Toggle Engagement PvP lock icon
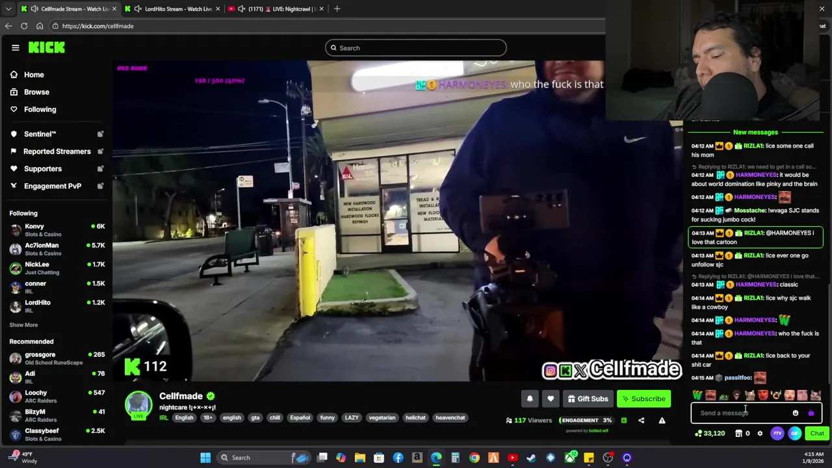Screen dimensions: 832x468 [100, 186]
